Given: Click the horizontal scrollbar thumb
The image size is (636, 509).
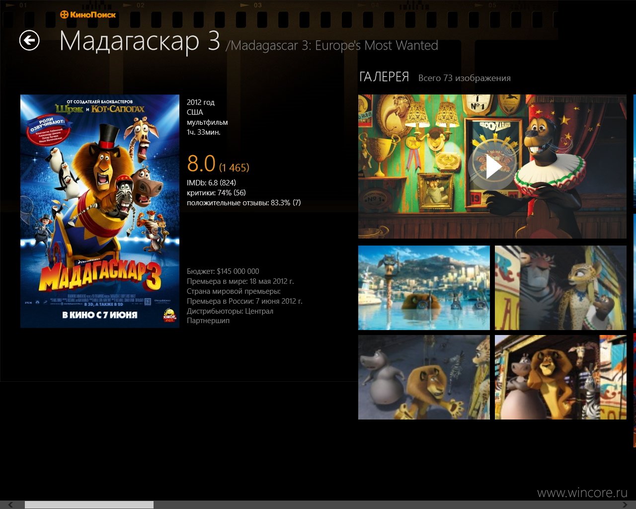Looking at the screenshot, I should tap(89, 505).
